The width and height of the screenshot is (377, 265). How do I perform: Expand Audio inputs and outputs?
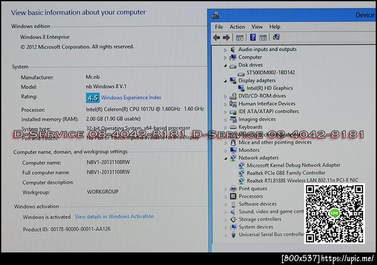(226, 50)
